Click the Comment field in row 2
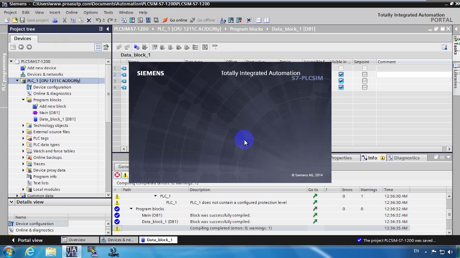The height and width of the screenshot is (258, 460). (x=414, y=75)
